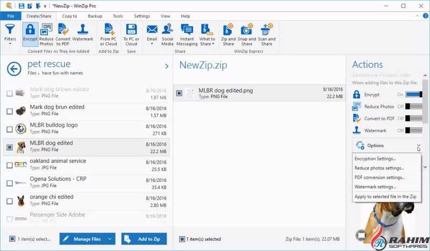Screen dimensions: 430x251
Task: Collapse the Options section chevron
Action: pos(419,146)
